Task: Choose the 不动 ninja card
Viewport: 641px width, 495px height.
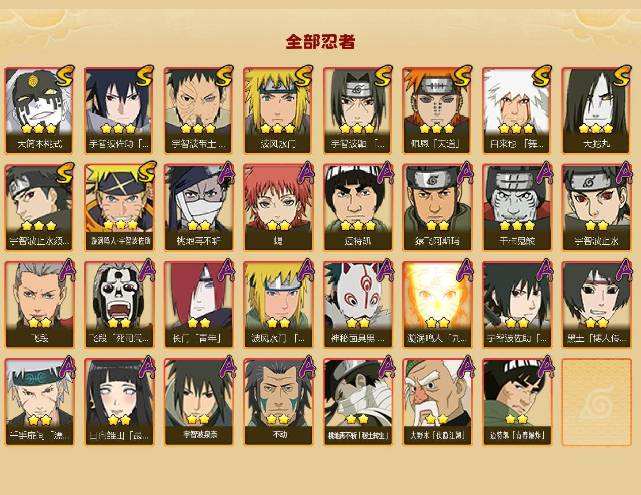Action: [278, 402]
